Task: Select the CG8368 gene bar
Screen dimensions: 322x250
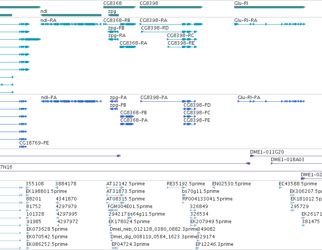Action: click(x=120, y=7)
